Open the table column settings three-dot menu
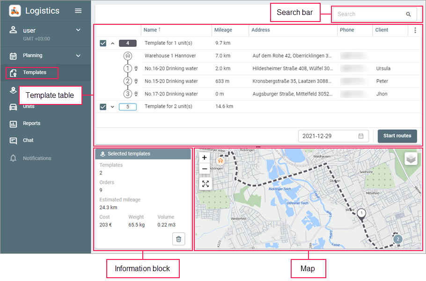Image resolution: width=426 pixels, height=281 pixels. tap(415, 30)
